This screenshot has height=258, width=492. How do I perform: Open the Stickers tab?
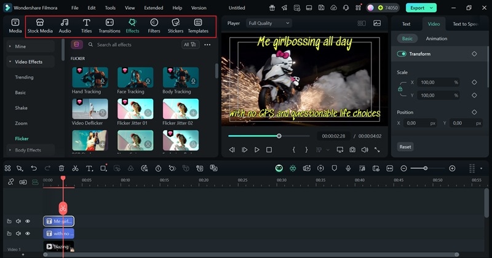tap(175, 26)
